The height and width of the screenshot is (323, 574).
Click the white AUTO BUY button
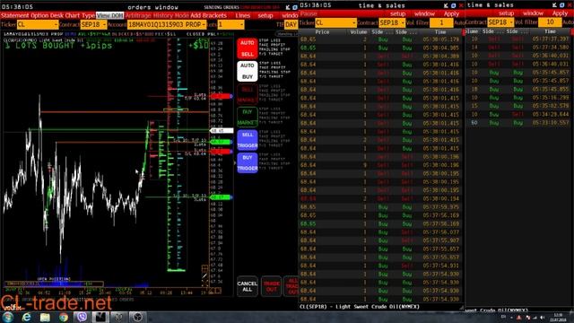point(248,71)
